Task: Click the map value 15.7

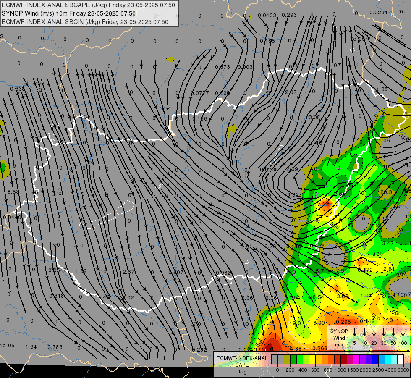Action: [318, 271]
